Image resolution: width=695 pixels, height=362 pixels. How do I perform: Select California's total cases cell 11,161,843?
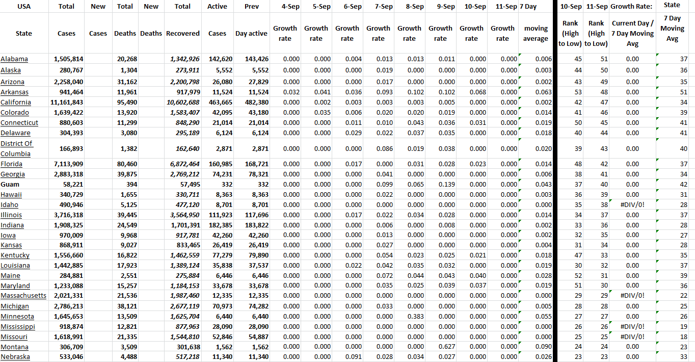(67, 102)
